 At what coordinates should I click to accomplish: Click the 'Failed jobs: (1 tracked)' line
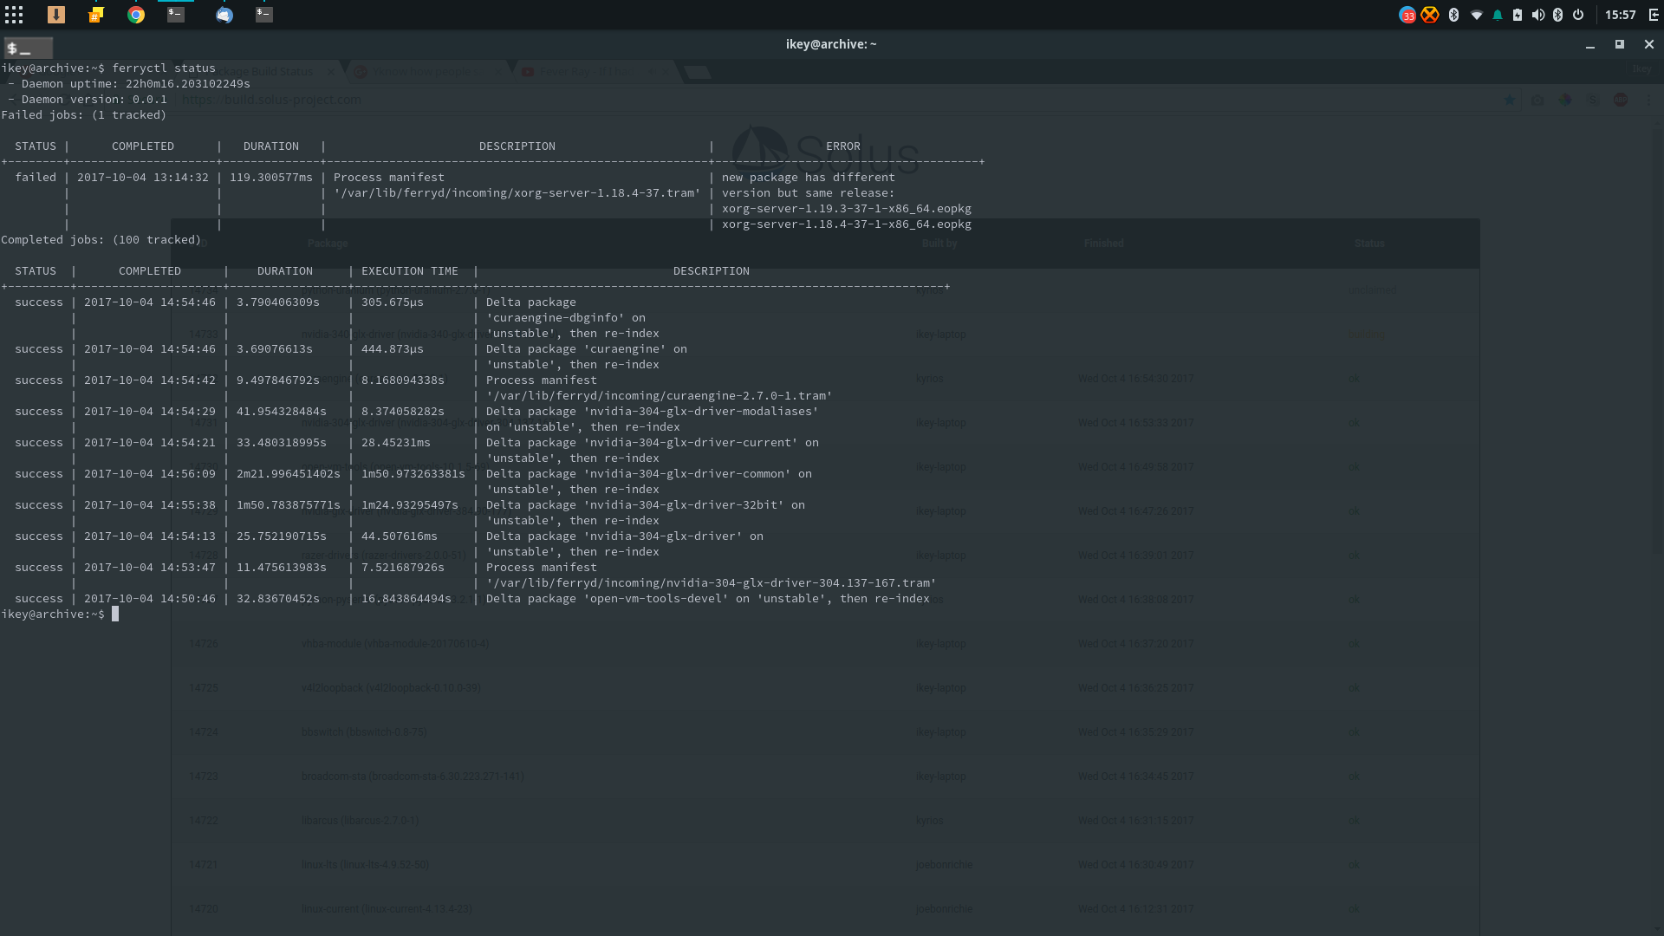pos(84,115)
